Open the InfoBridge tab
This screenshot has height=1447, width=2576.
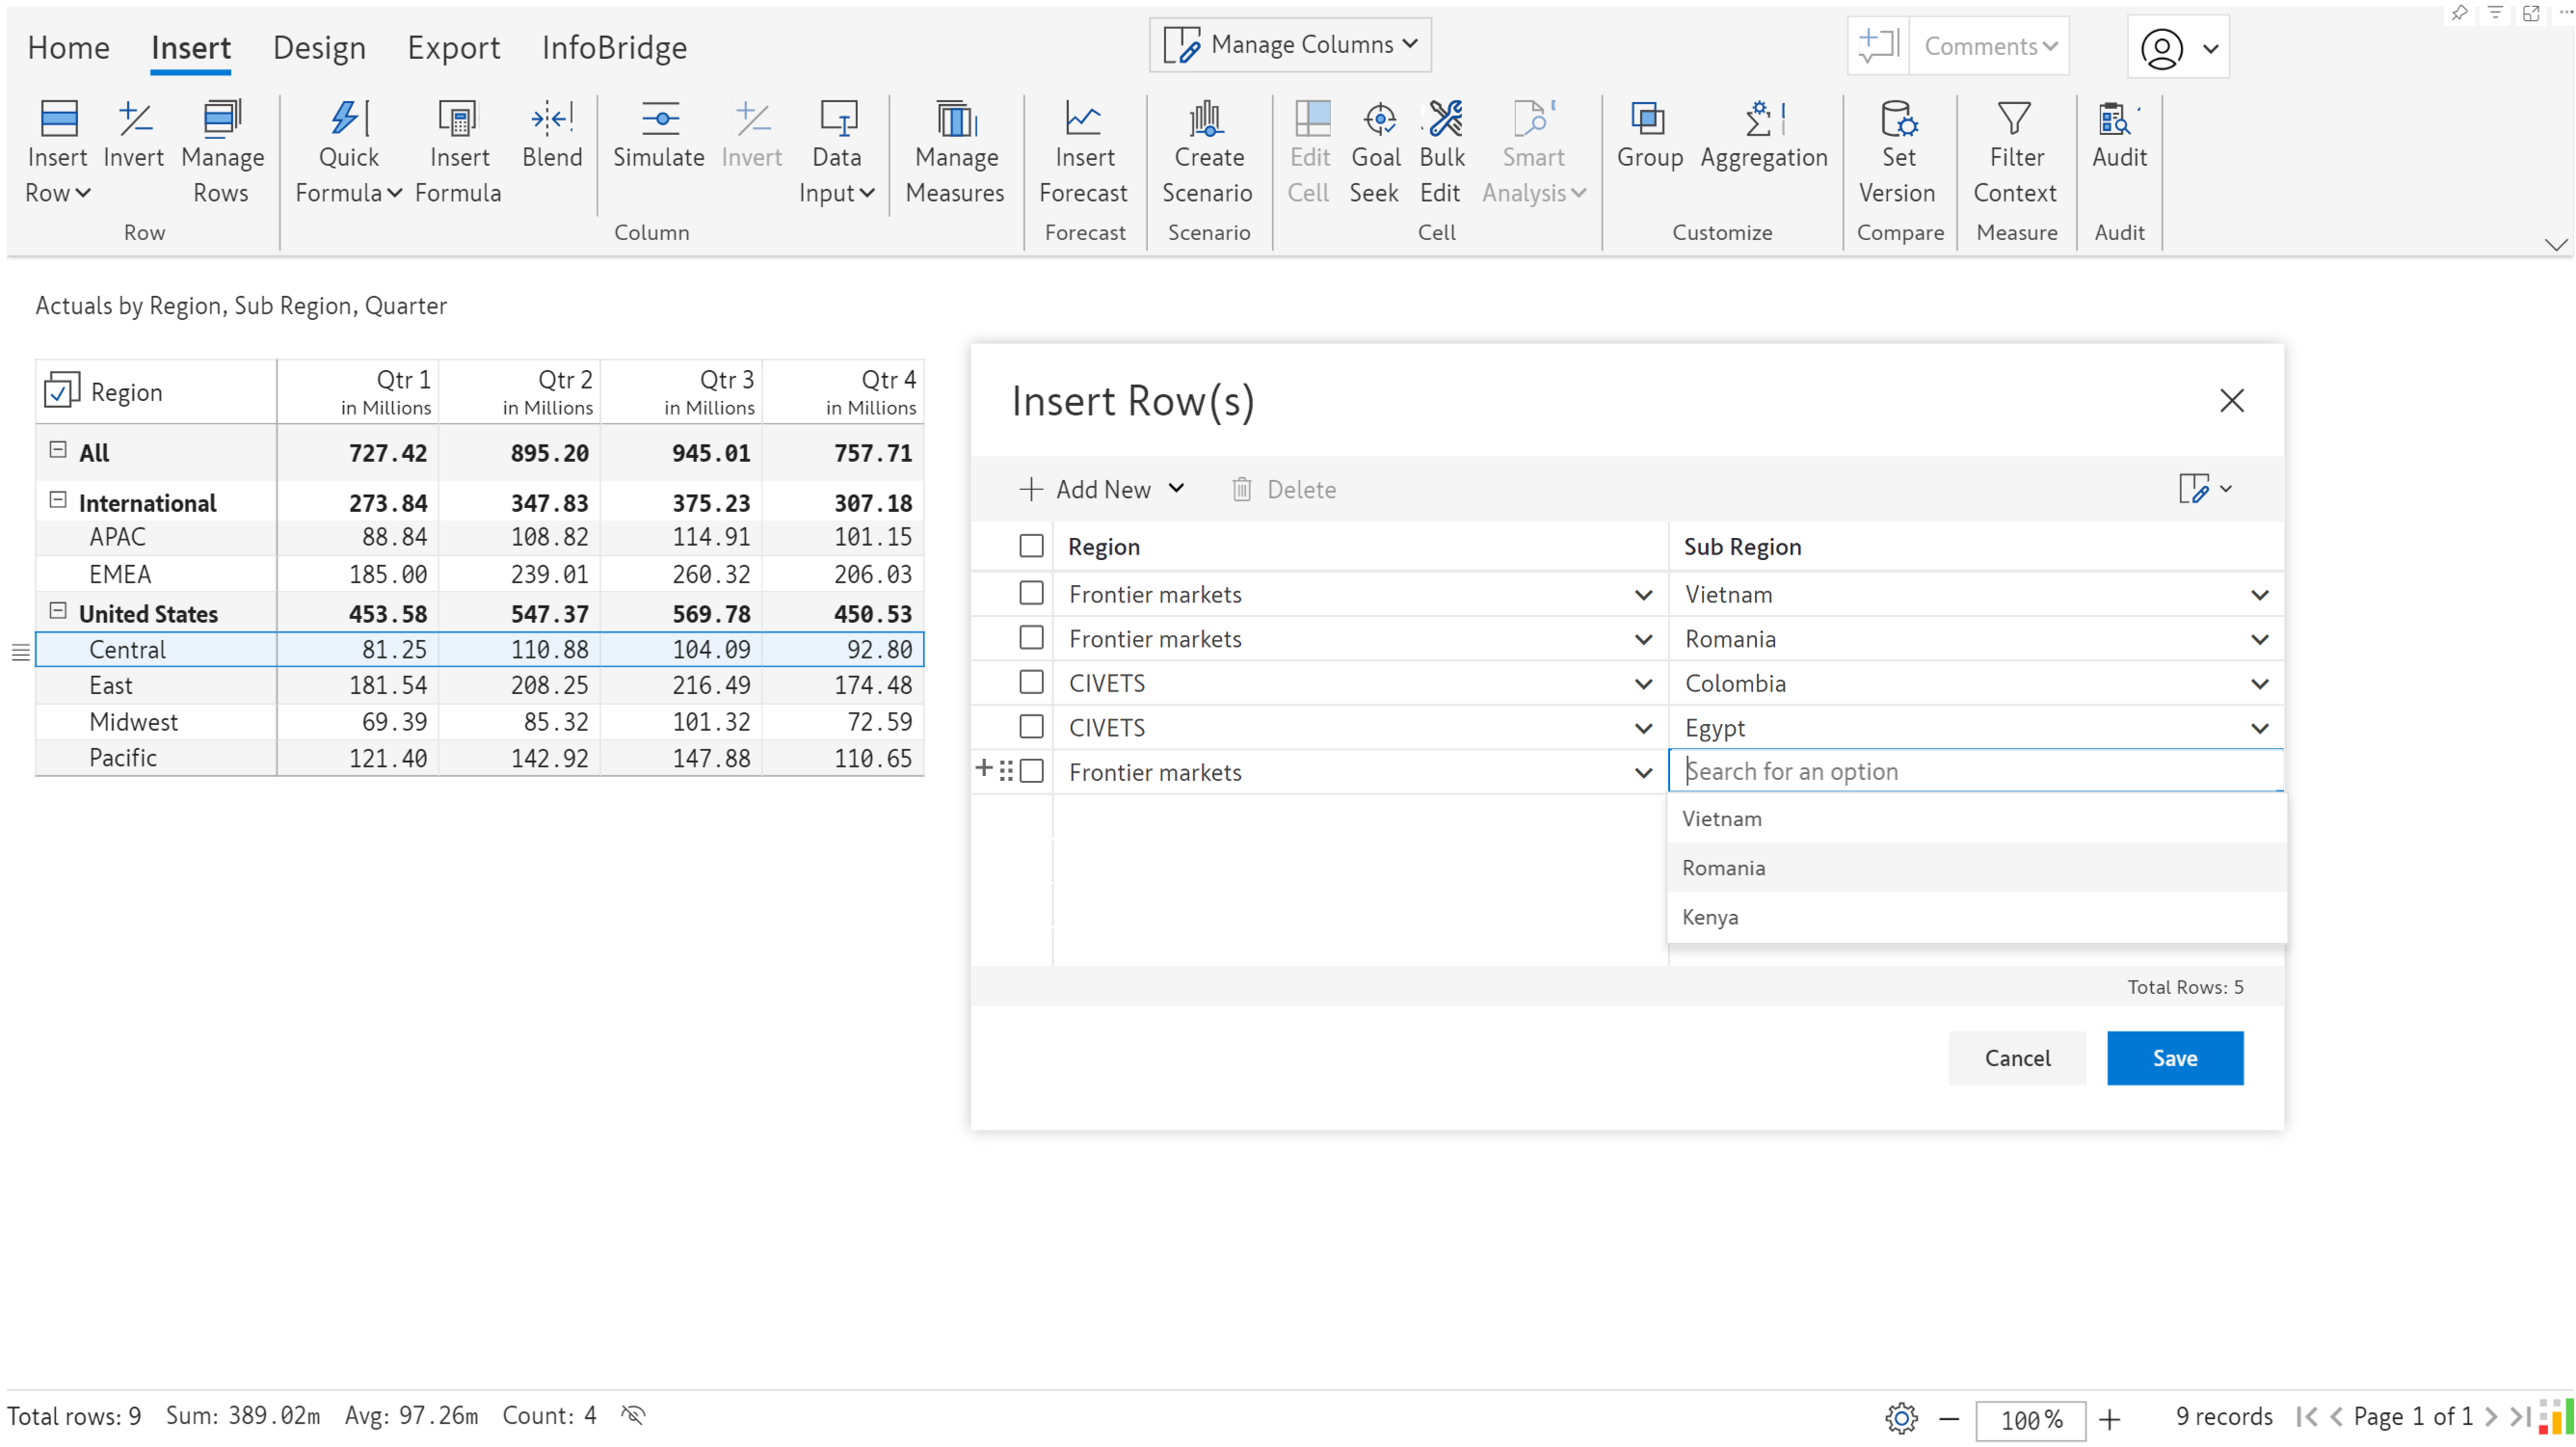(614, 47)
